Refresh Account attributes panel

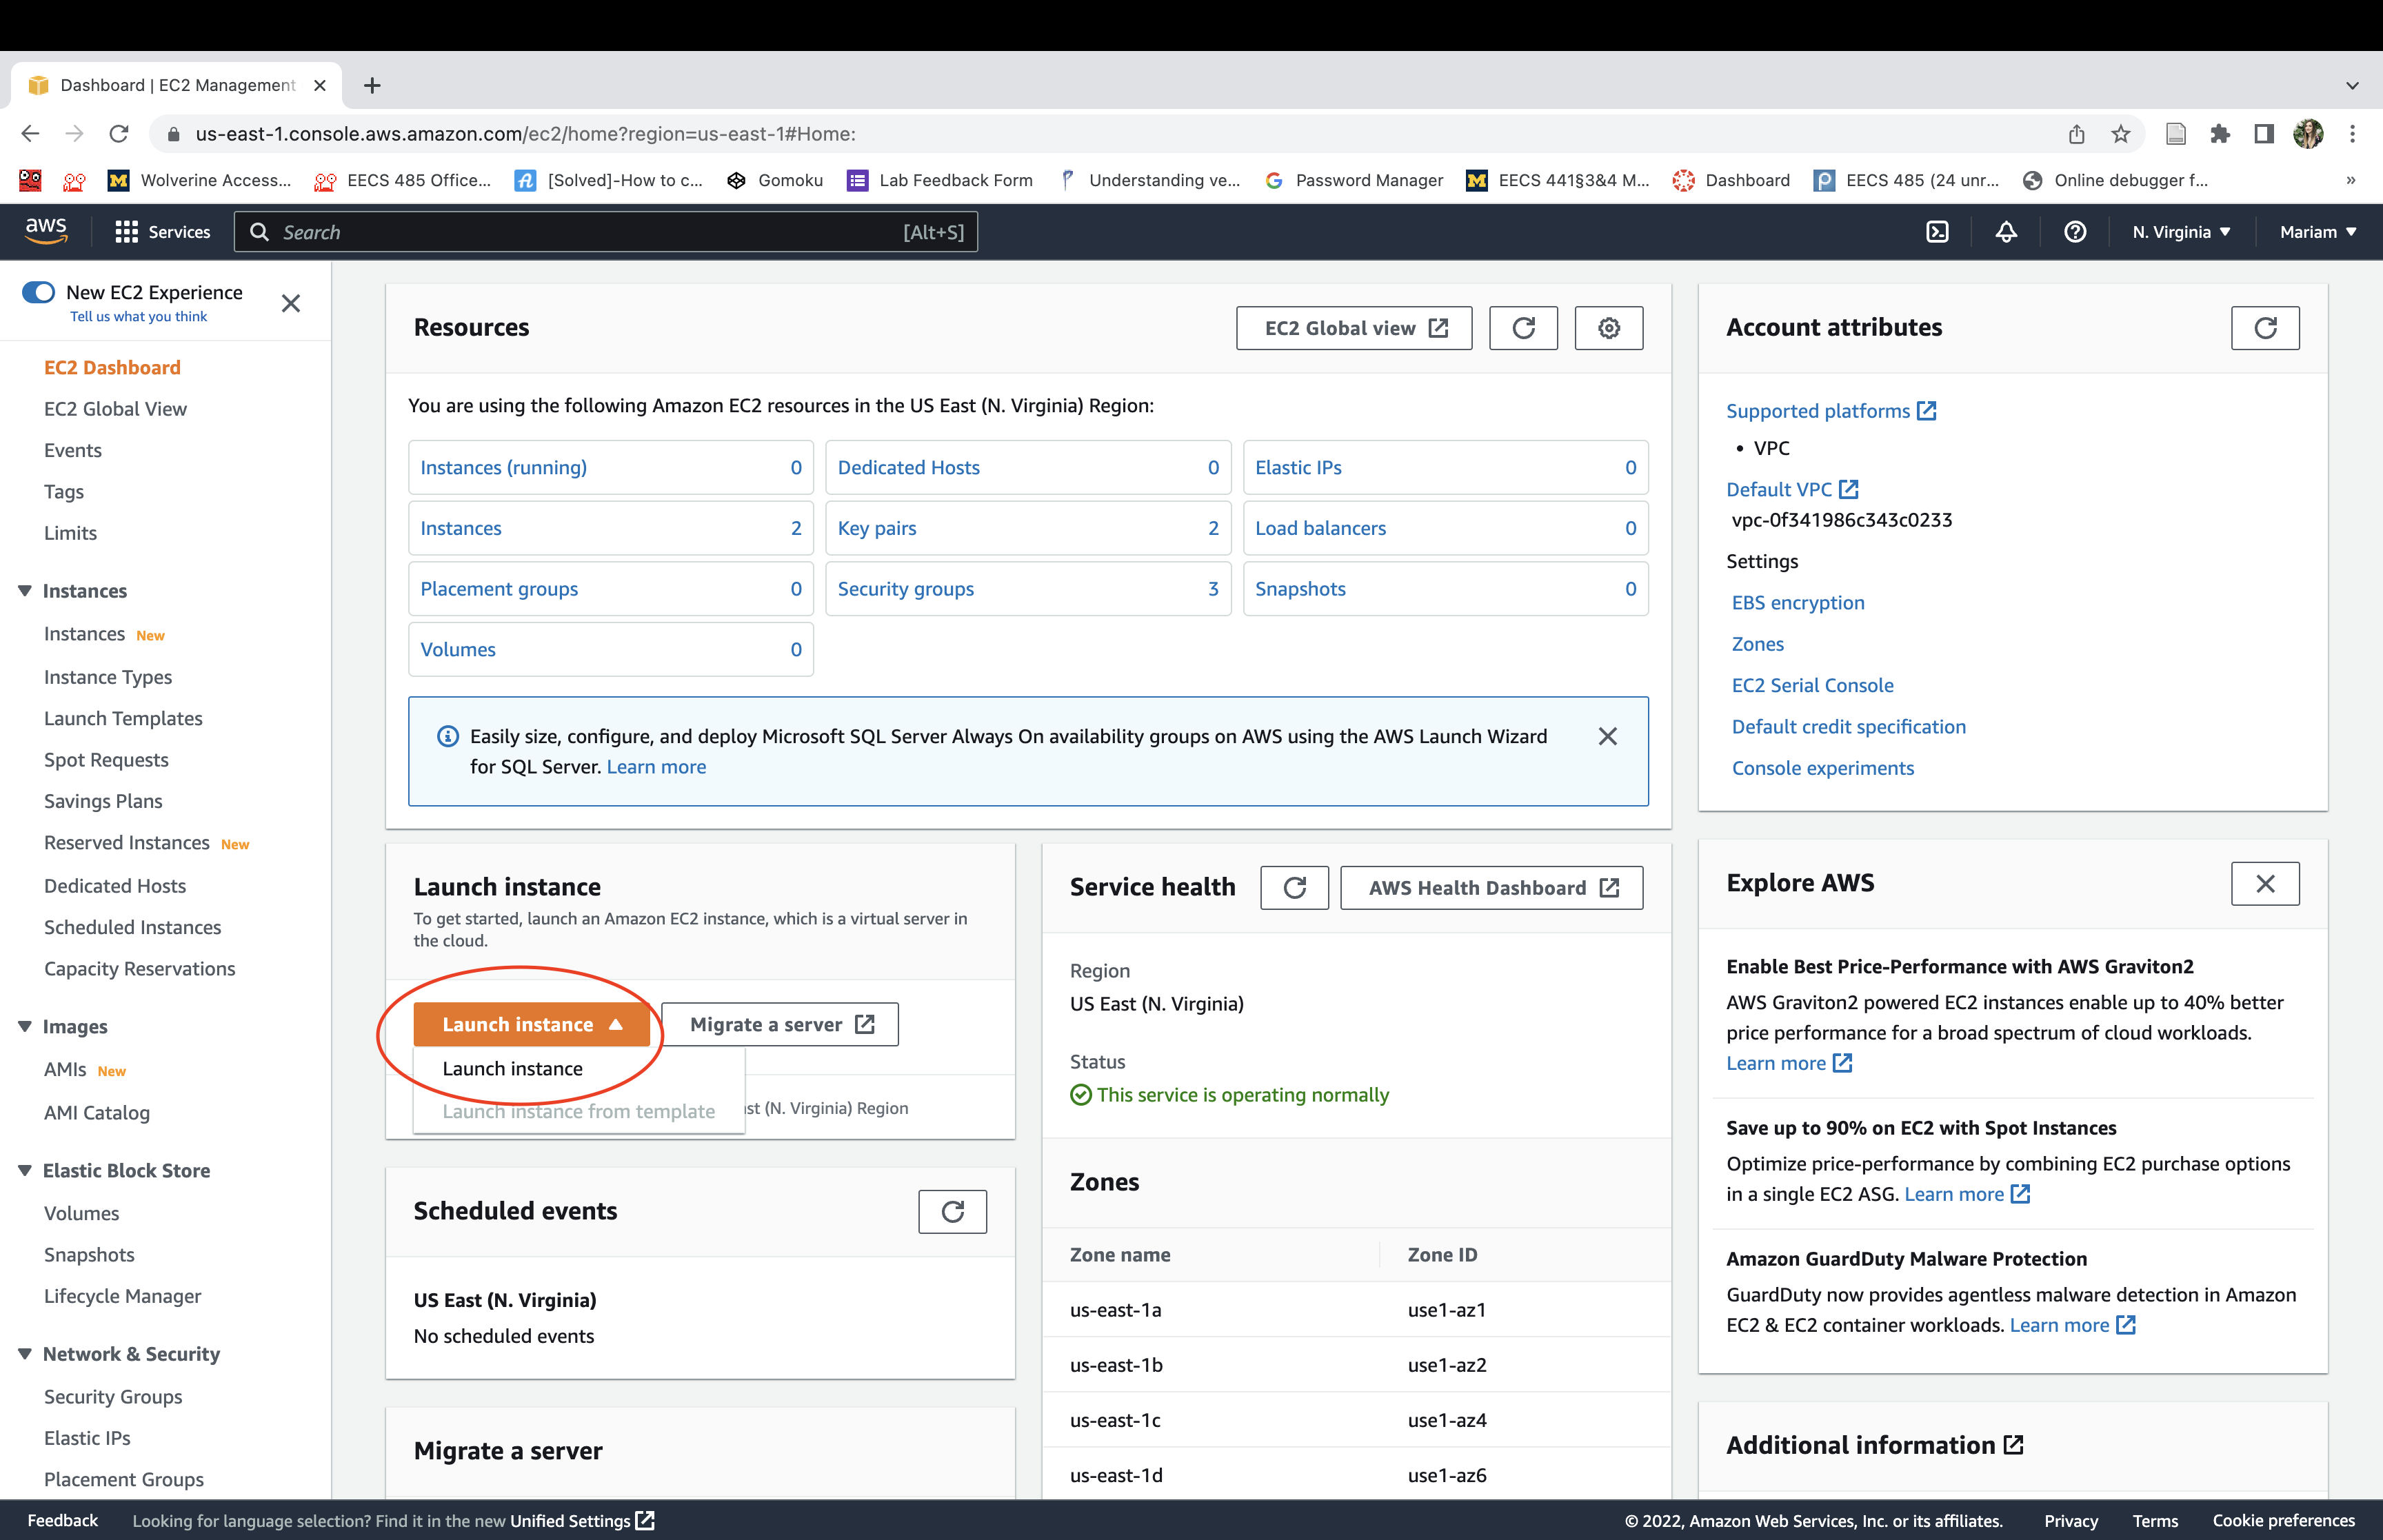(x=2264, y=328)
